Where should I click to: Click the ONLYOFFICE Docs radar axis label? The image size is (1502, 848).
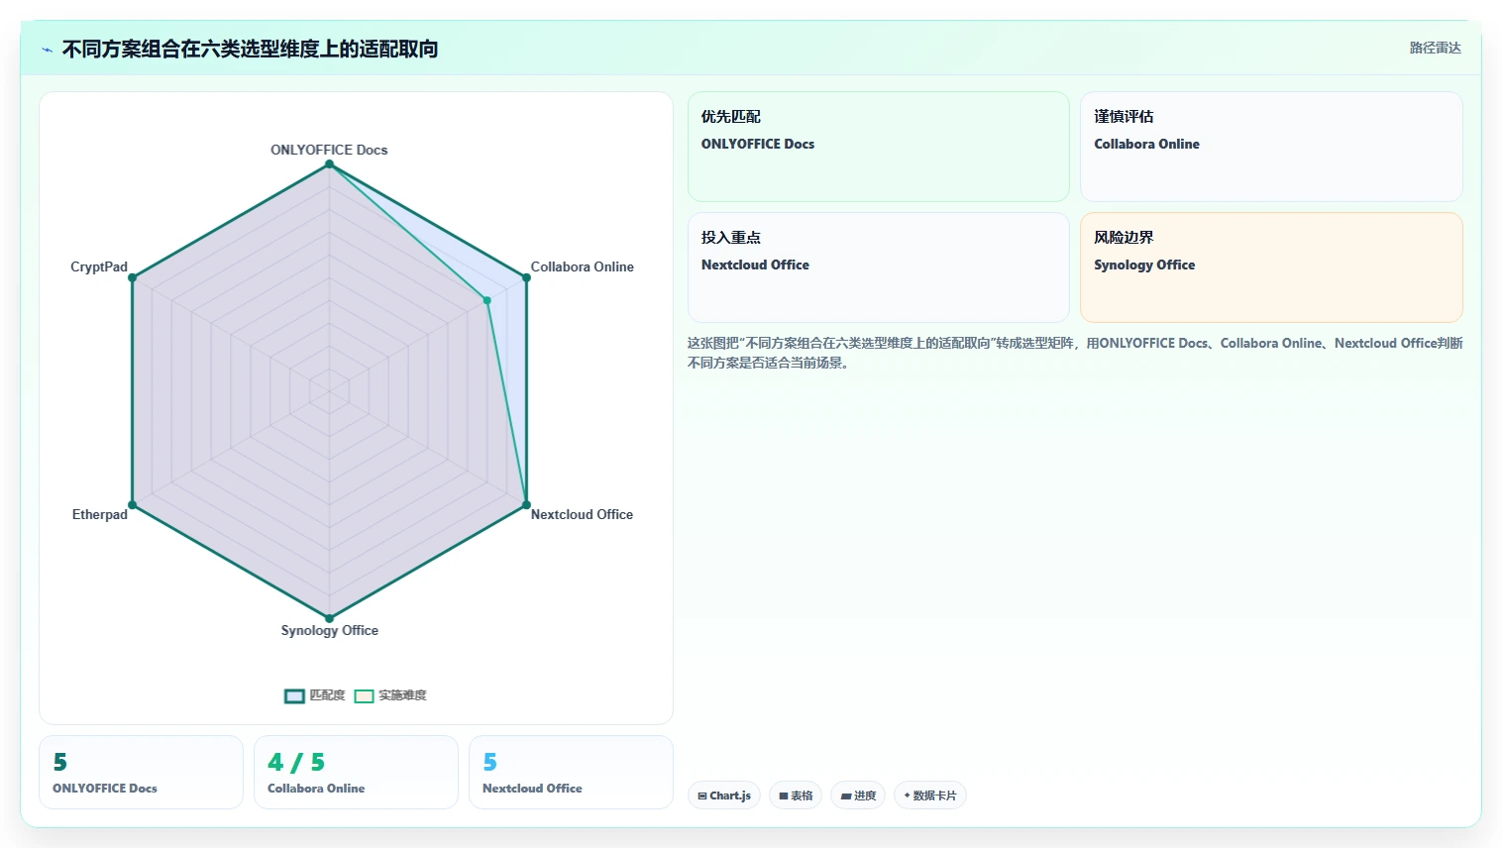coord(329,150)
